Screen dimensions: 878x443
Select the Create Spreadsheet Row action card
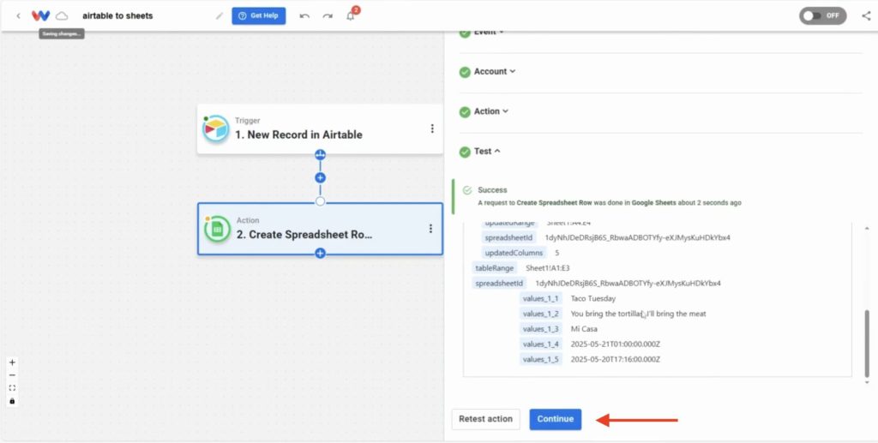(320, 229)
